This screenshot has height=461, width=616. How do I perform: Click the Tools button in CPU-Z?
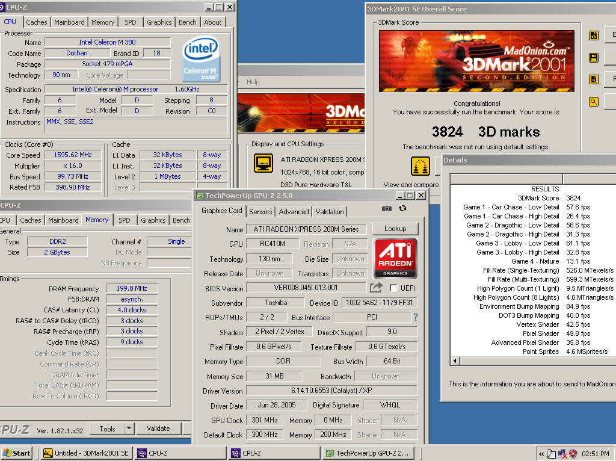point(107,429)
